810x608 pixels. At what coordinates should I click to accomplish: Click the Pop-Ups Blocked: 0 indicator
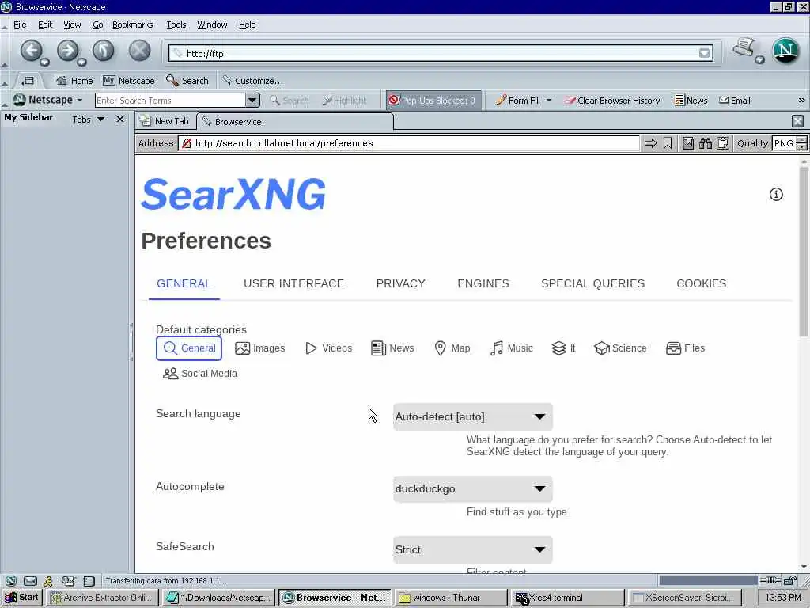click(x=433, y=101)
